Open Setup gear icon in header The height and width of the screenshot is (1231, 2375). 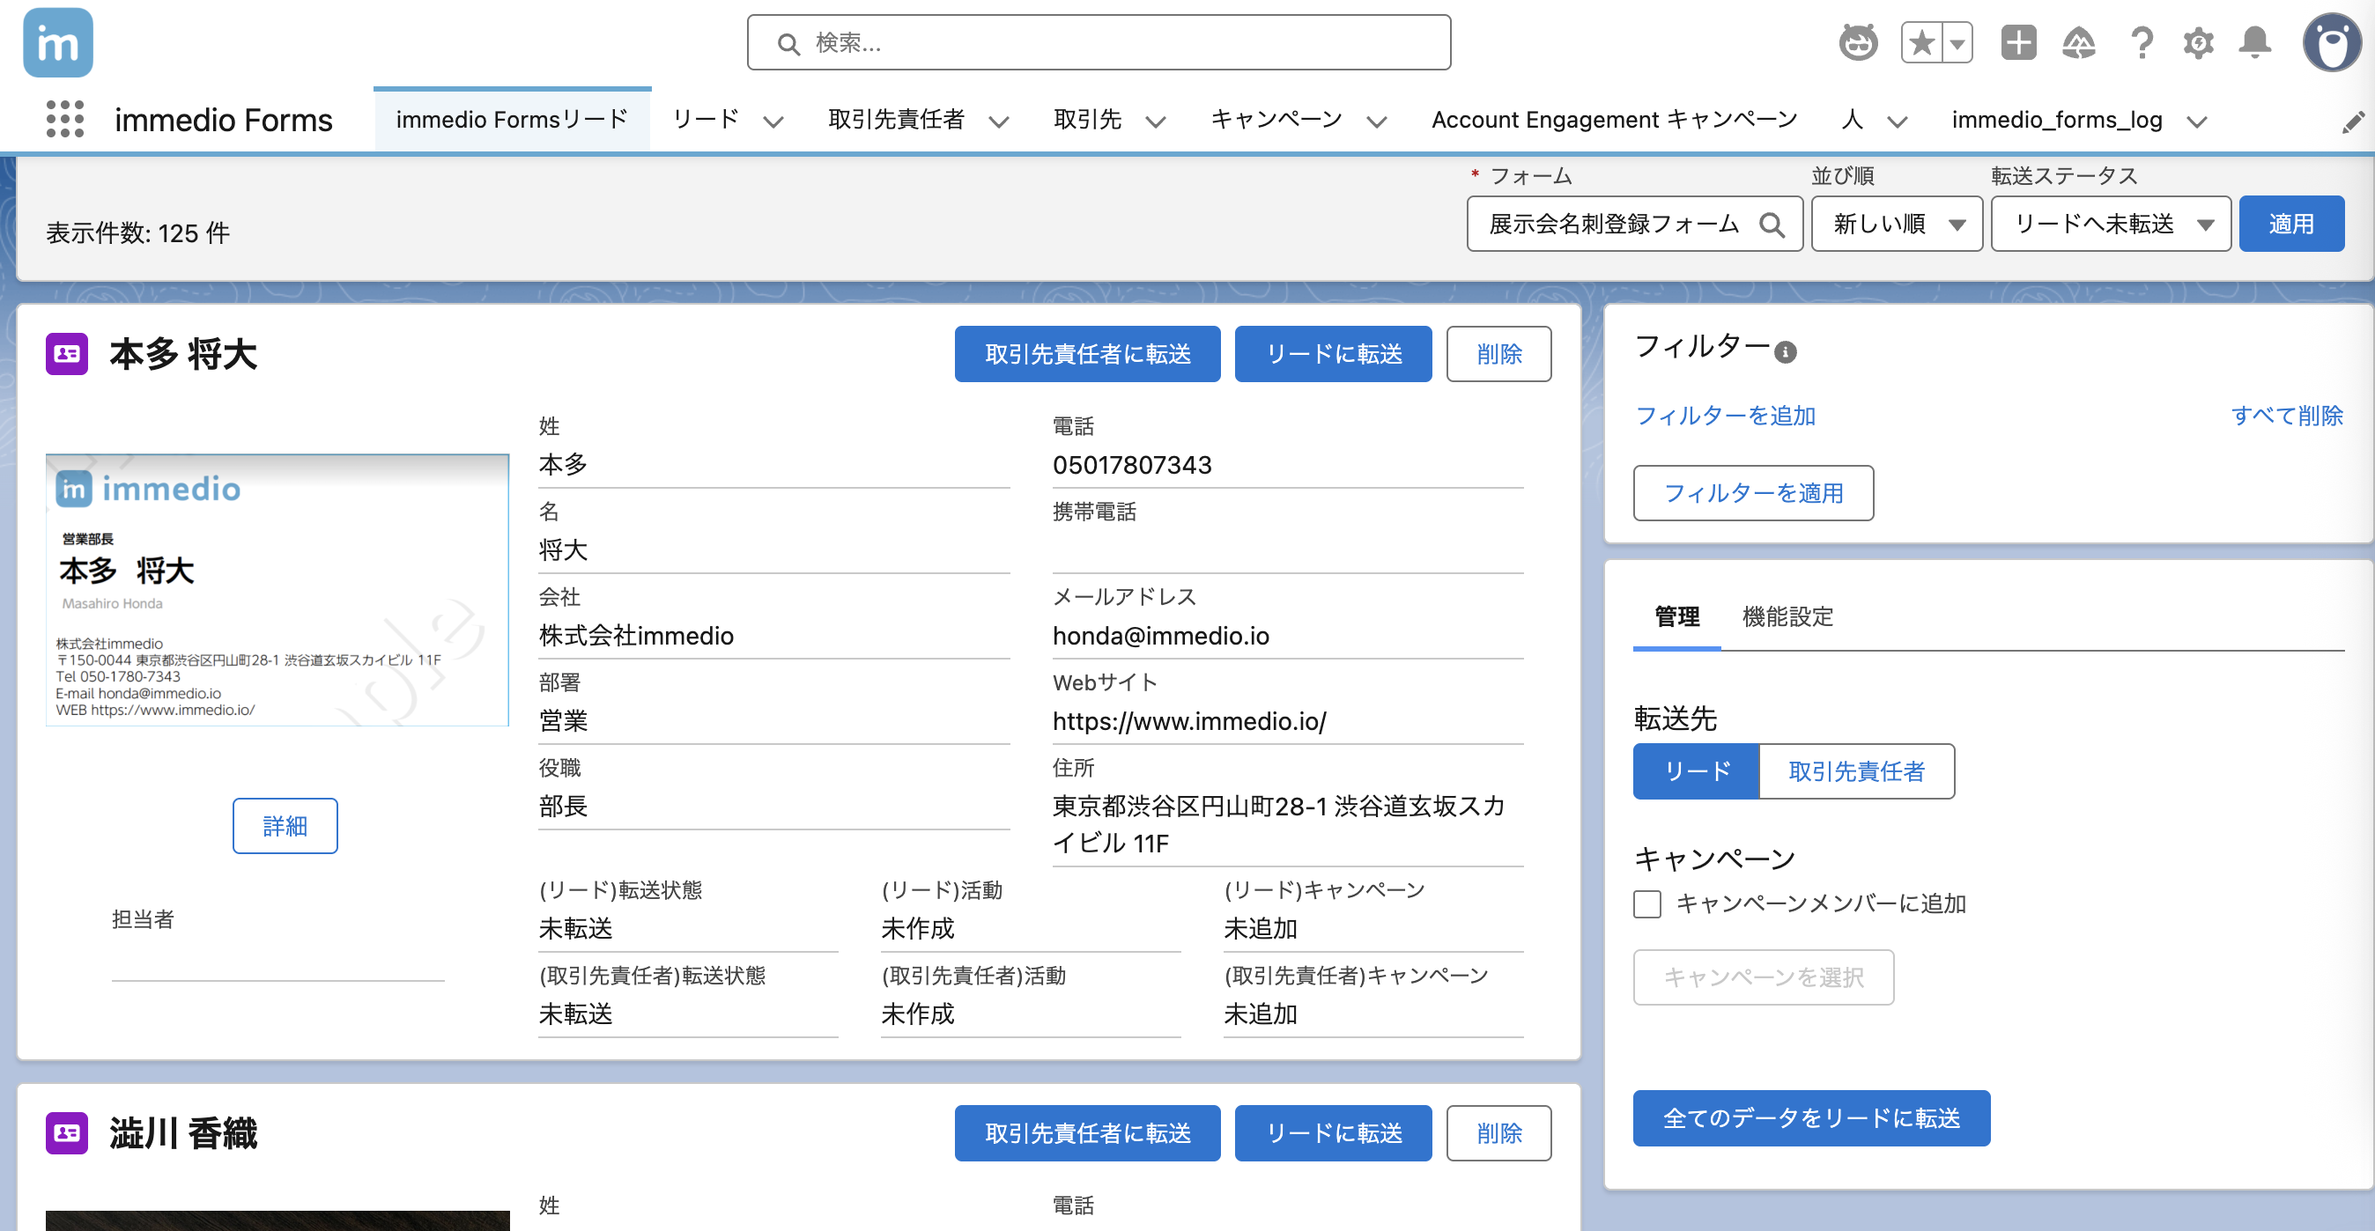(x=2198, y=42)
